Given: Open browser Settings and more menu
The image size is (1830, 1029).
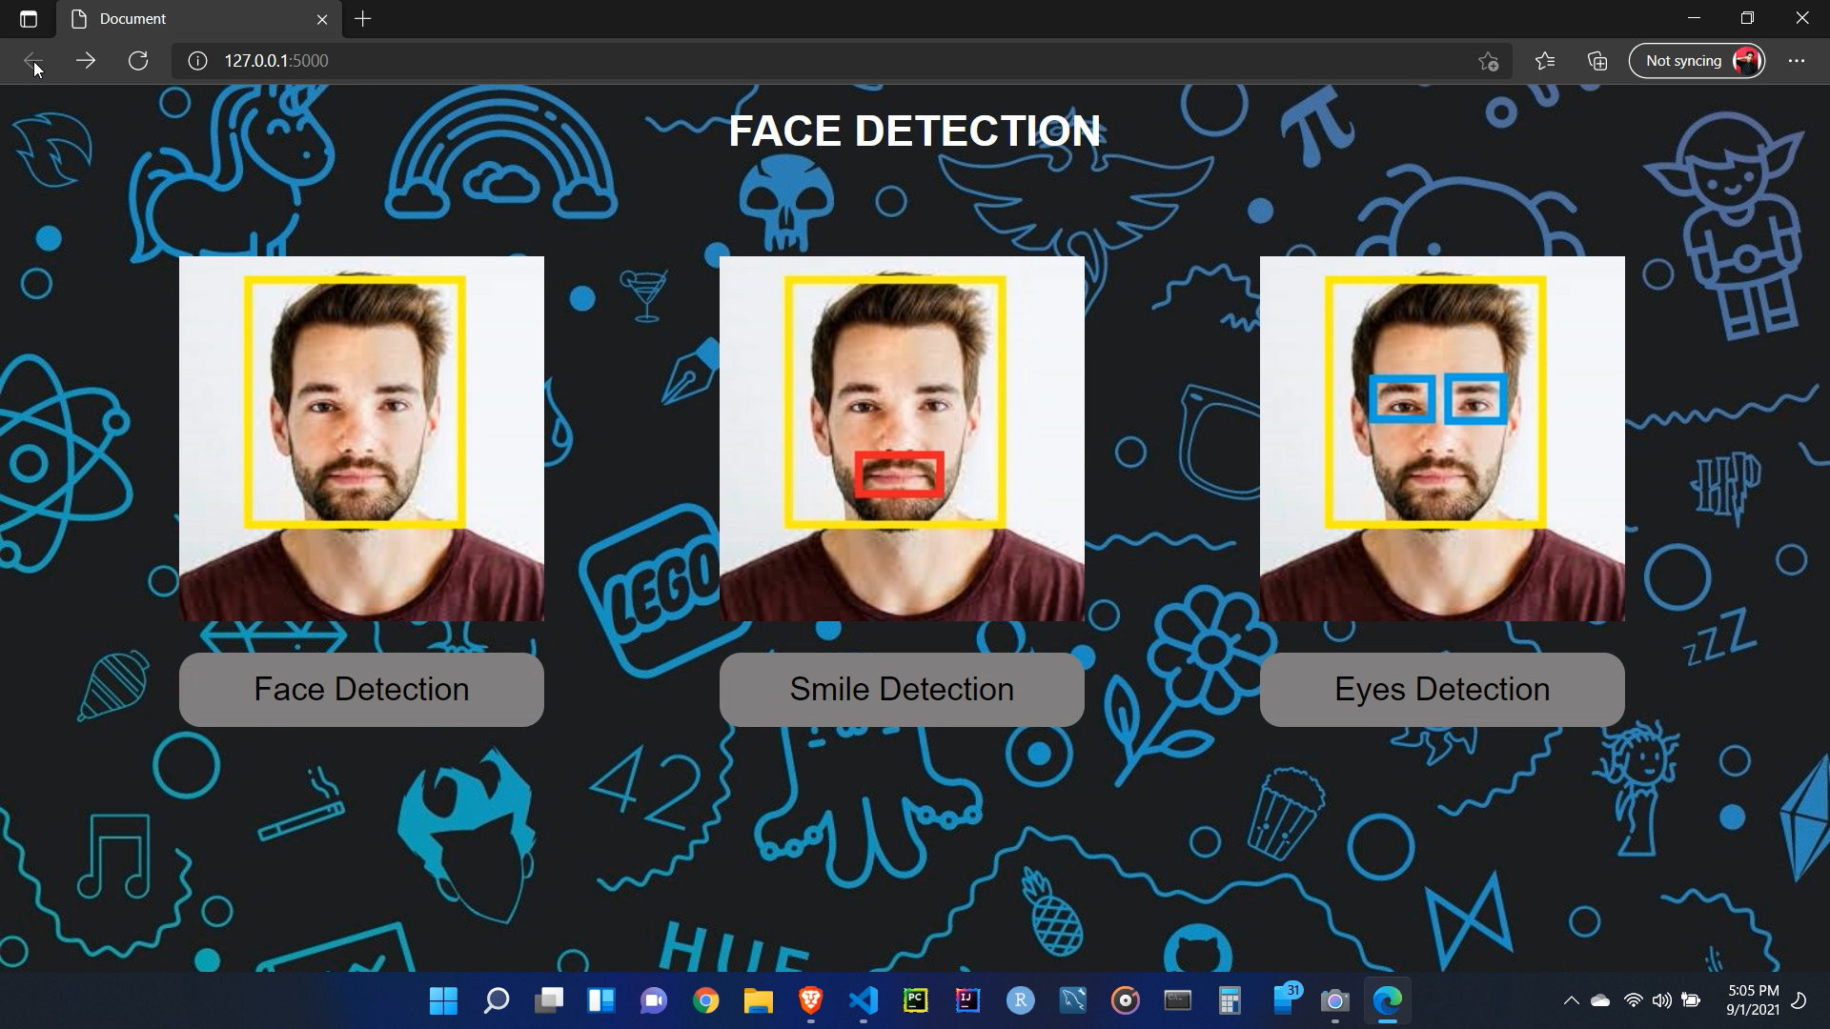Looking at the screenshot, I should pyautogui.click(x=1797, y=61).
